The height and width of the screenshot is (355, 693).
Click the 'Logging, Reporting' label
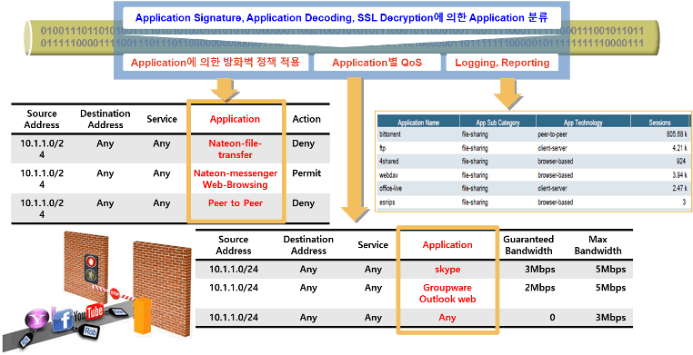pos(502,62)
